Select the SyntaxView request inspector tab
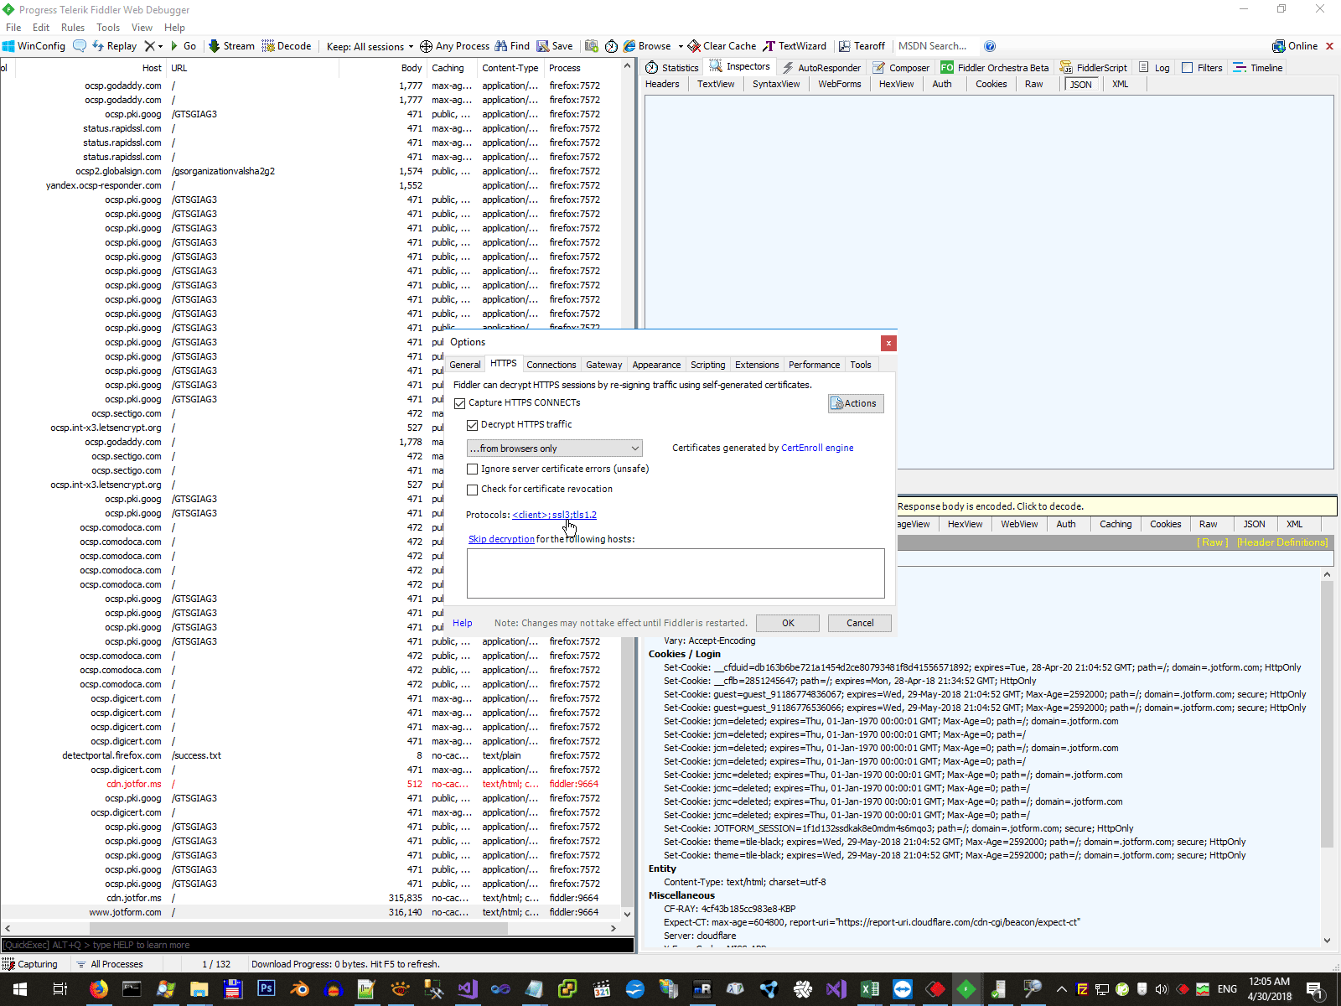 click(x=776, y=84)
